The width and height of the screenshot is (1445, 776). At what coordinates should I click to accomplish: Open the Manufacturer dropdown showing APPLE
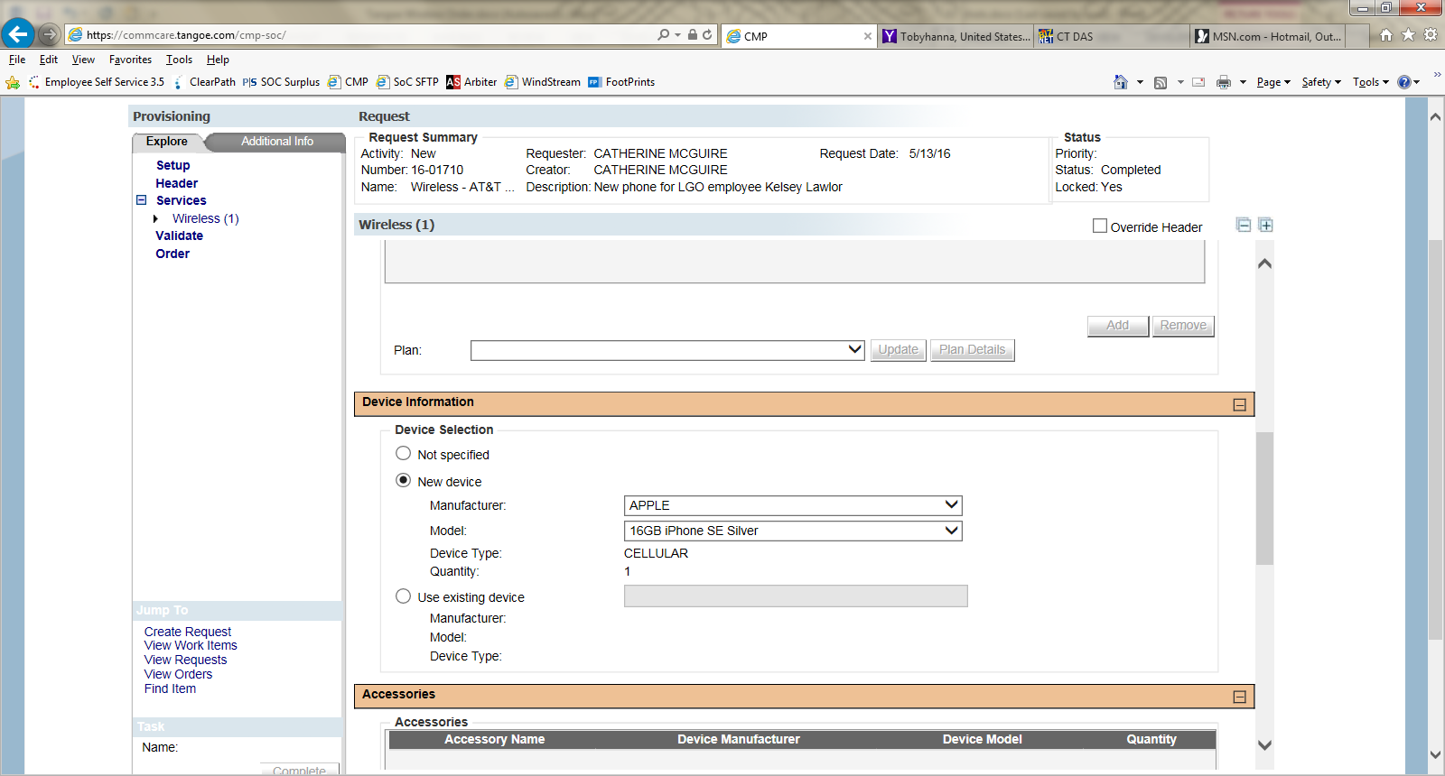click(792, 505)
